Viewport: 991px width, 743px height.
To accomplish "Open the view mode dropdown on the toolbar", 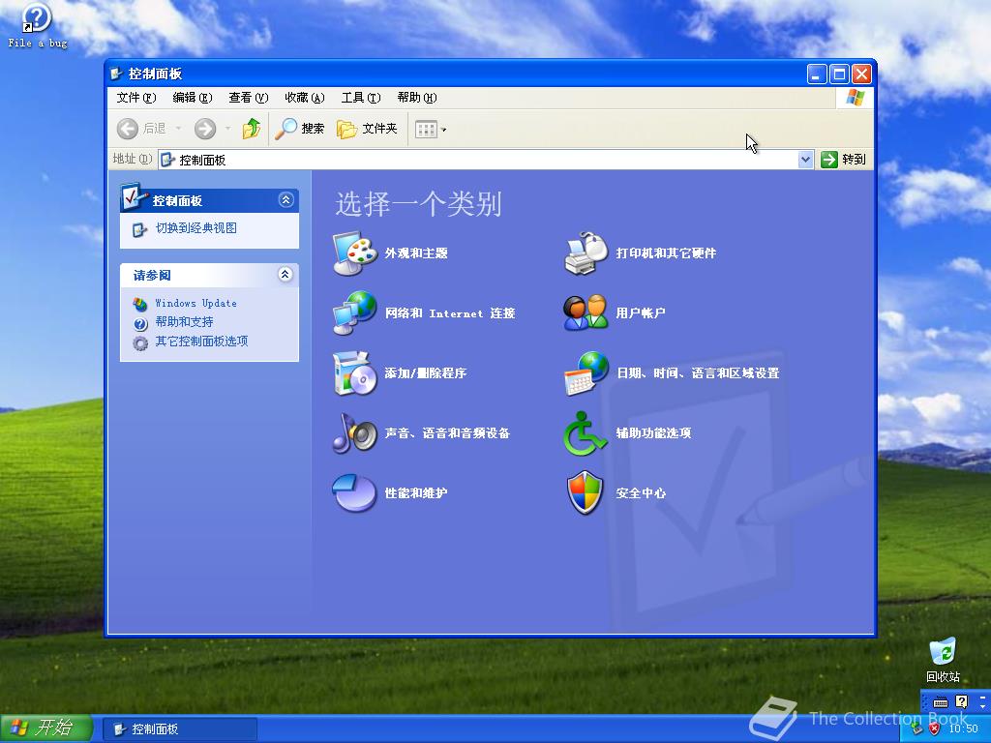I will (440, 129).
